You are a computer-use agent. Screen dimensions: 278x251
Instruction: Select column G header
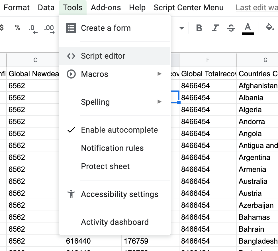coord(265,60)
